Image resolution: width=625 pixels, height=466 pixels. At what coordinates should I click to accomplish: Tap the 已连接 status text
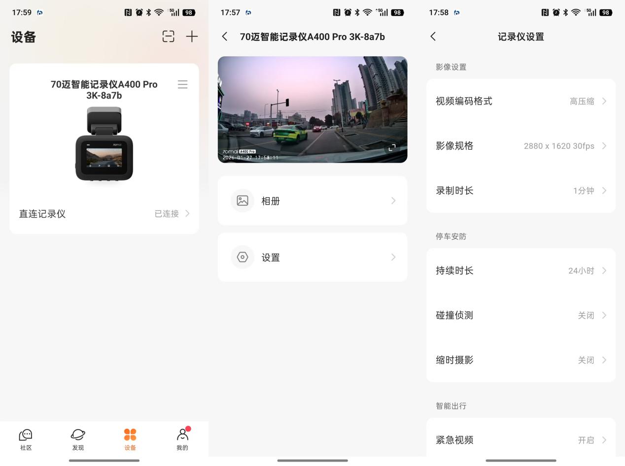click(x=167, y=214)
